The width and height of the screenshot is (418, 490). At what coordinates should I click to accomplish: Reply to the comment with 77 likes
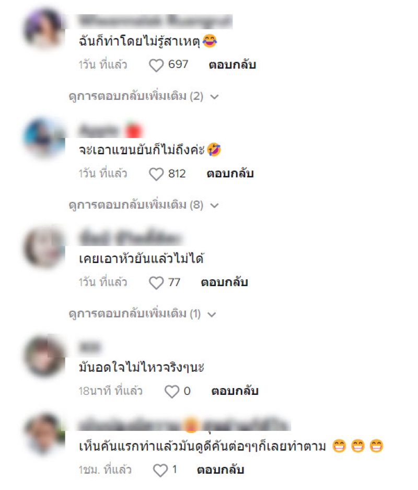coord(224,282)
